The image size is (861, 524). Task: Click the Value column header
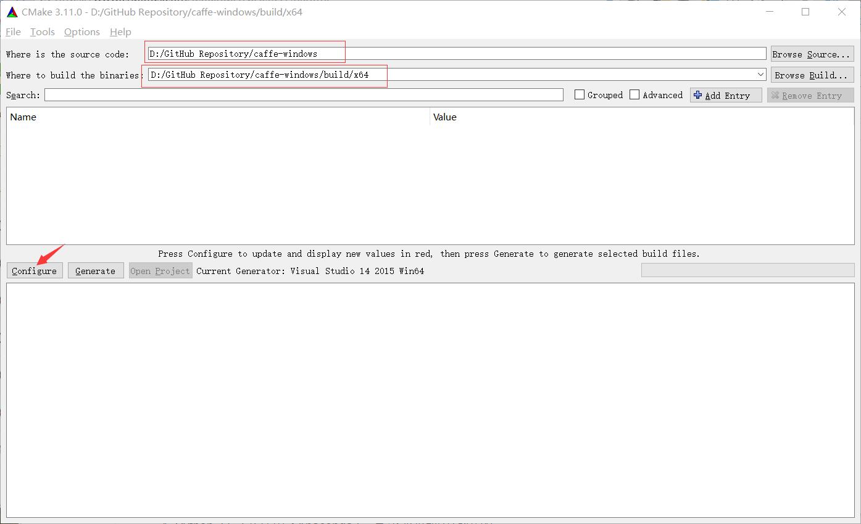pos(642,117)
